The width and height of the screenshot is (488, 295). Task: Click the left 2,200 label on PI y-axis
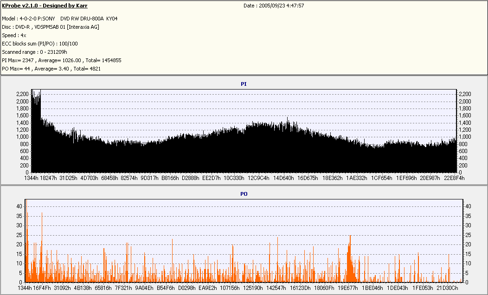click(x=22, y=94)
